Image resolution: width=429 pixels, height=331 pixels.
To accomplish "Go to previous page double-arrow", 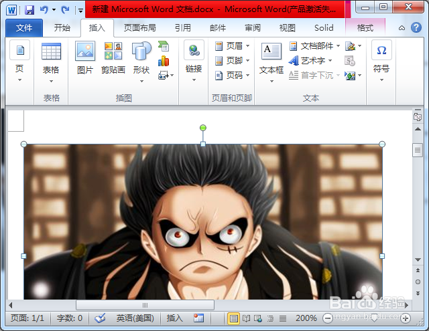I will coord(418,270).
